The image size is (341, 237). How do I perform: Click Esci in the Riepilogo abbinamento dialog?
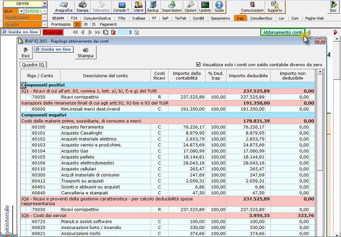pyautogui.click(x=25, y=53)
